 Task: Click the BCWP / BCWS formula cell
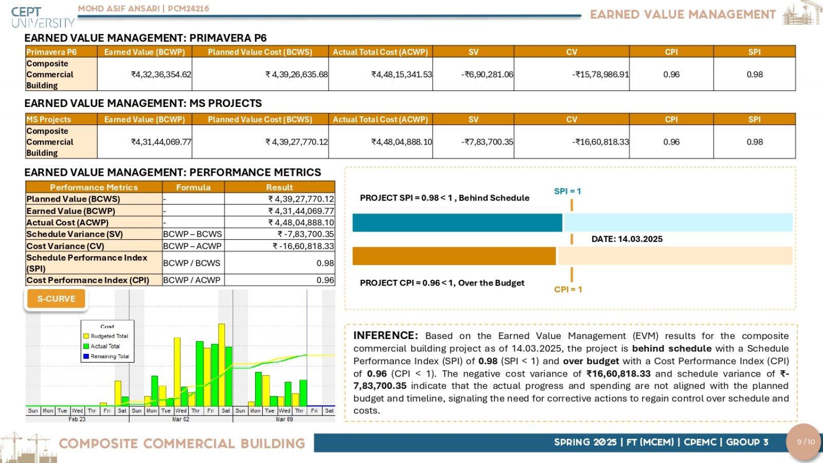click(193, 263)
